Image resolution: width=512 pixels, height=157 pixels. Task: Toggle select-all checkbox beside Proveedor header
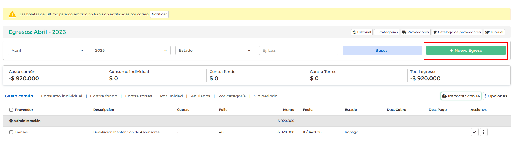(x=11, y=110)
